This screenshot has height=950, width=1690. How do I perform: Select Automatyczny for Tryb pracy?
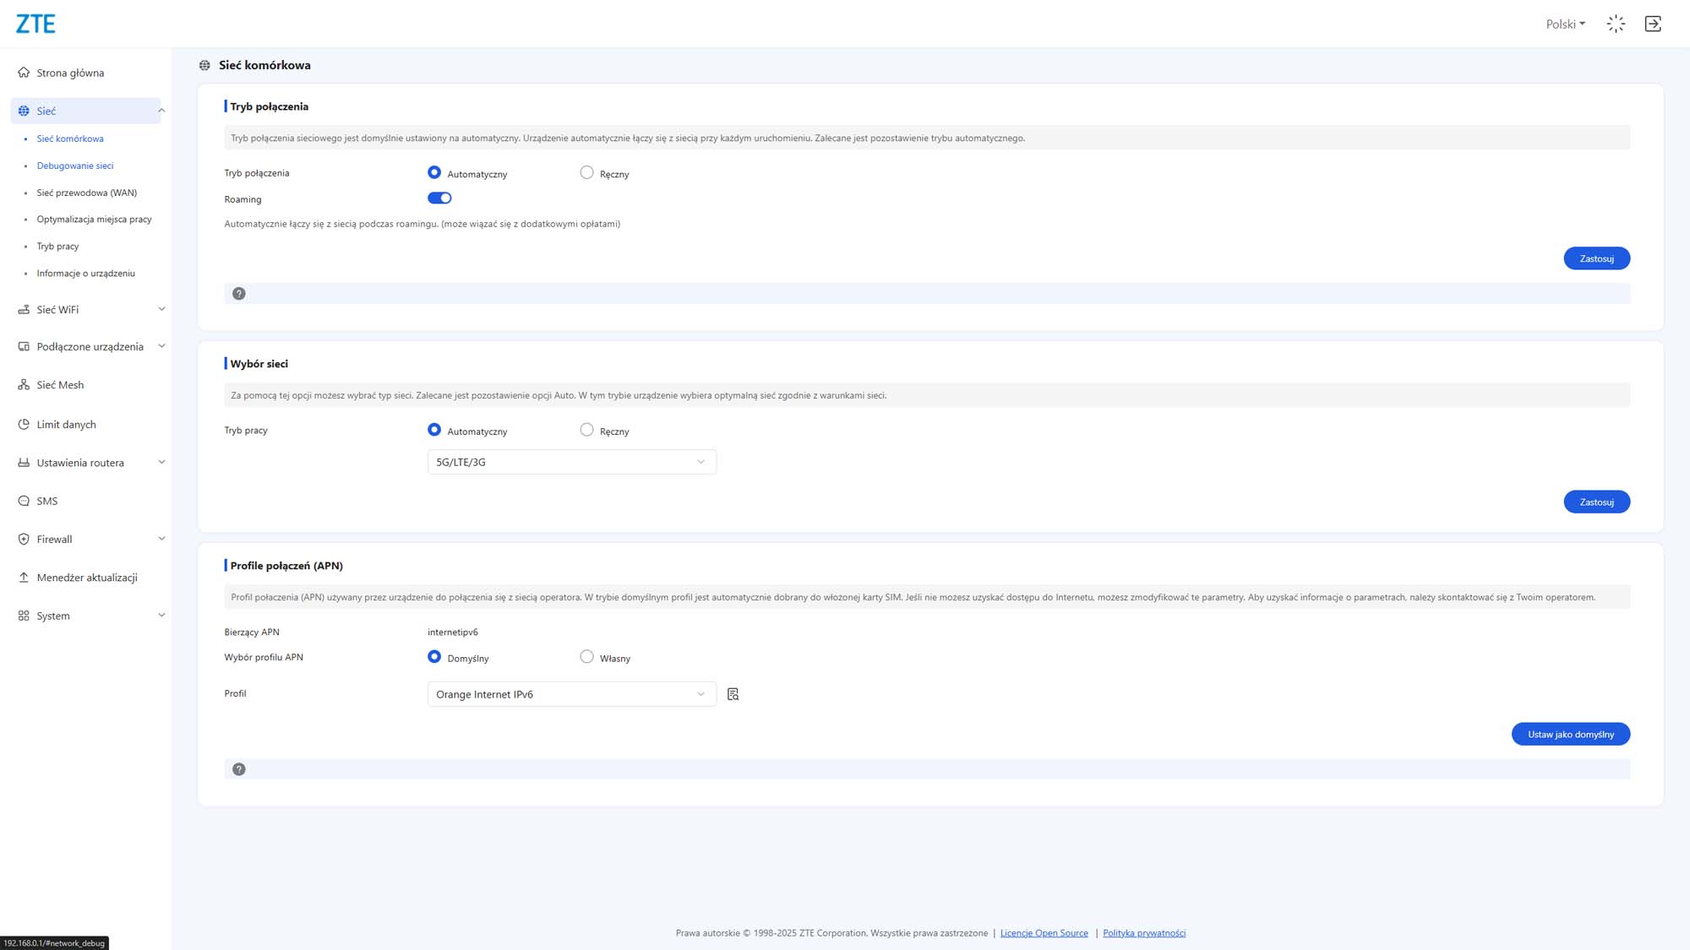point(434,430)
